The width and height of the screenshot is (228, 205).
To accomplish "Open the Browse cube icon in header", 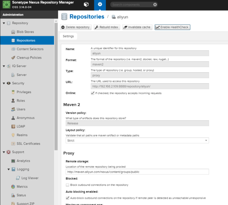I will click(86, 4).
